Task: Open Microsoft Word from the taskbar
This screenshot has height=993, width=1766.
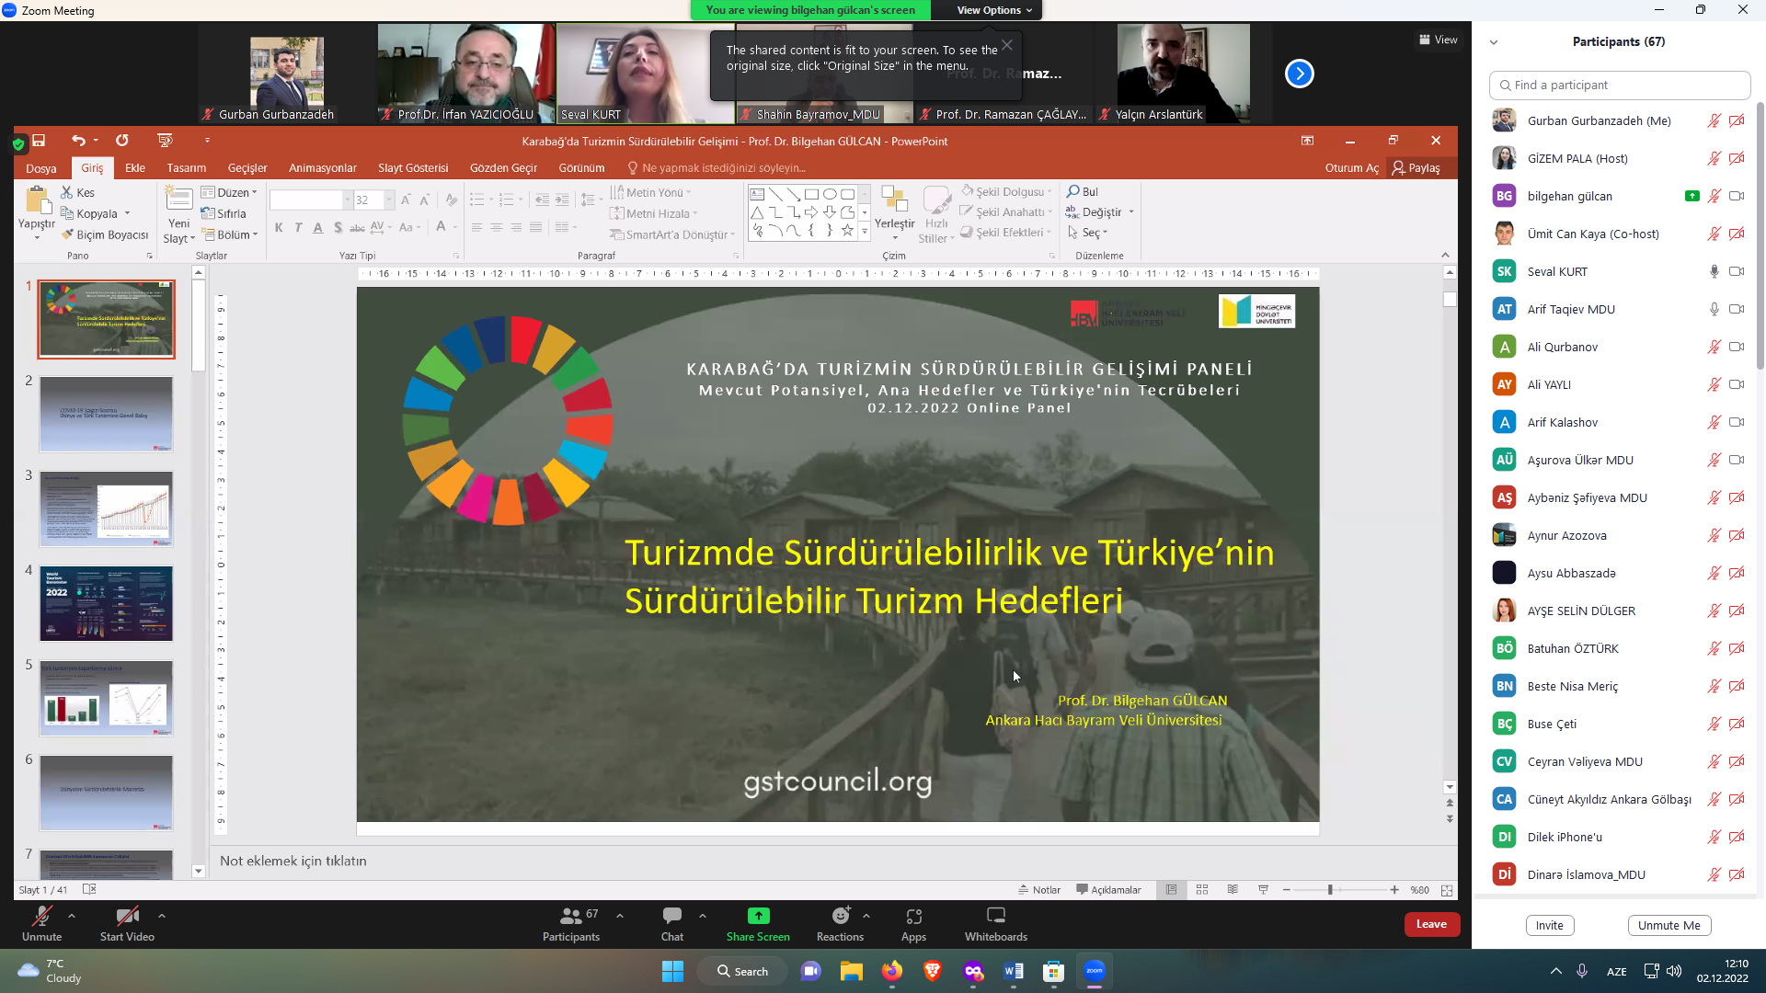Action: click(1014, 971)
